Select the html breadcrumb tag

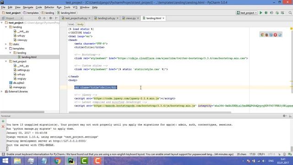[71, 24]
